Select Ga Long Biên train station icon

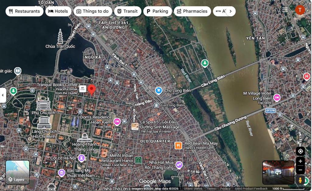point(156,105)
